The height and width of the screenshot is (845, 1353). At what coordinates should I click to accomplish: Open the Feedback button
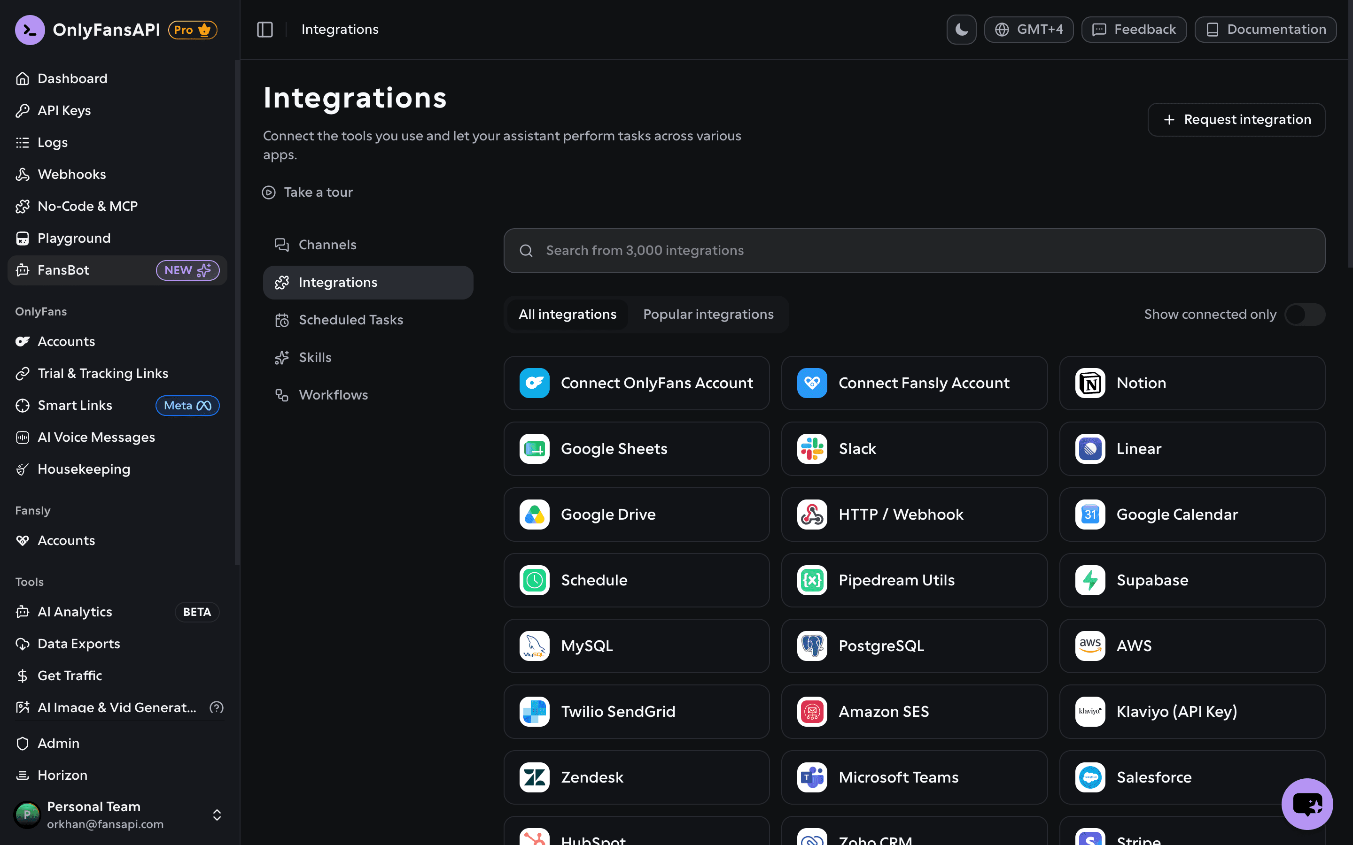pyautogui.click(x=1134, y=30)
